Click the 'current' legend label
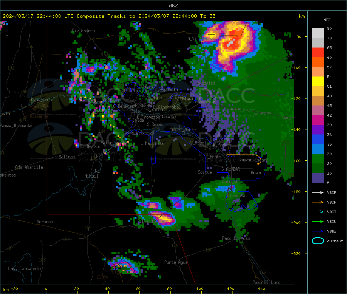The width and height of the screenshot is (347, 294). click(335, 241)
